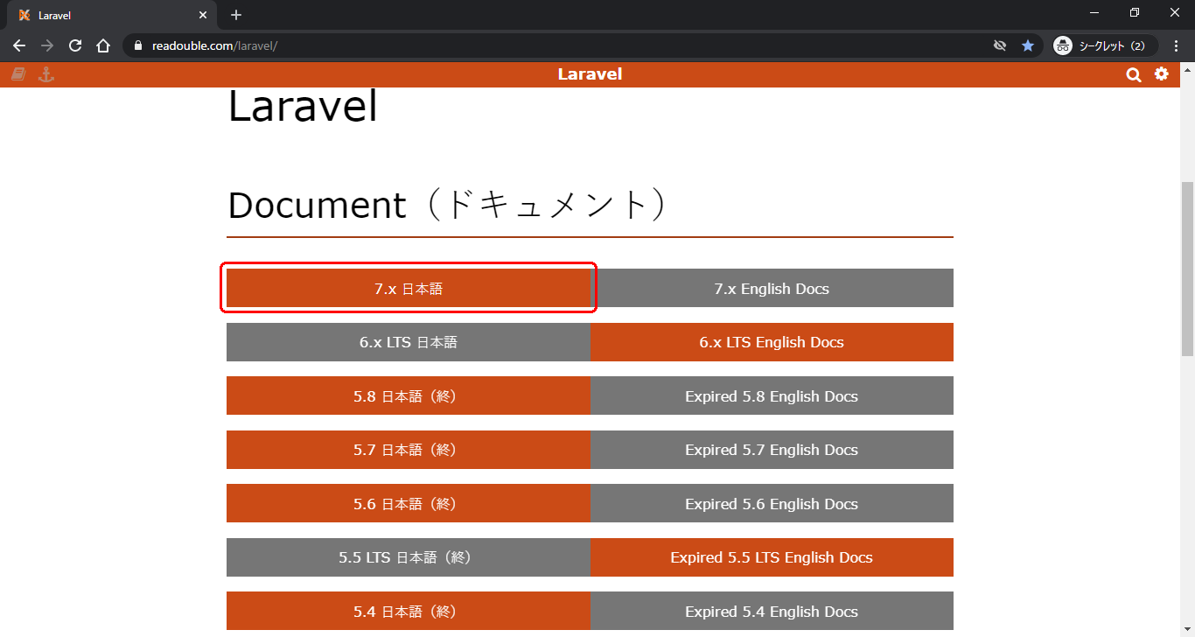Click the crossed-eye tracking protection icon
1195x637 pixels.
(x=1000, y=45)
